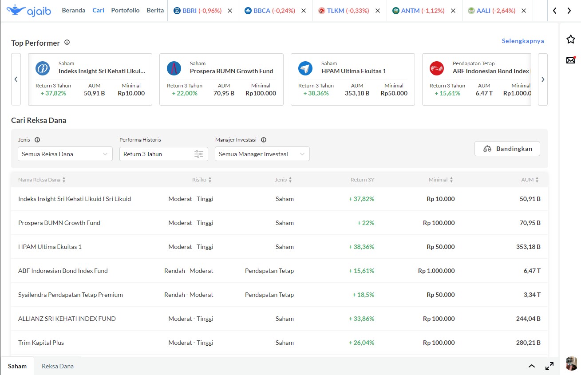Switch to BBRI ticker tab

click(198, 11)
